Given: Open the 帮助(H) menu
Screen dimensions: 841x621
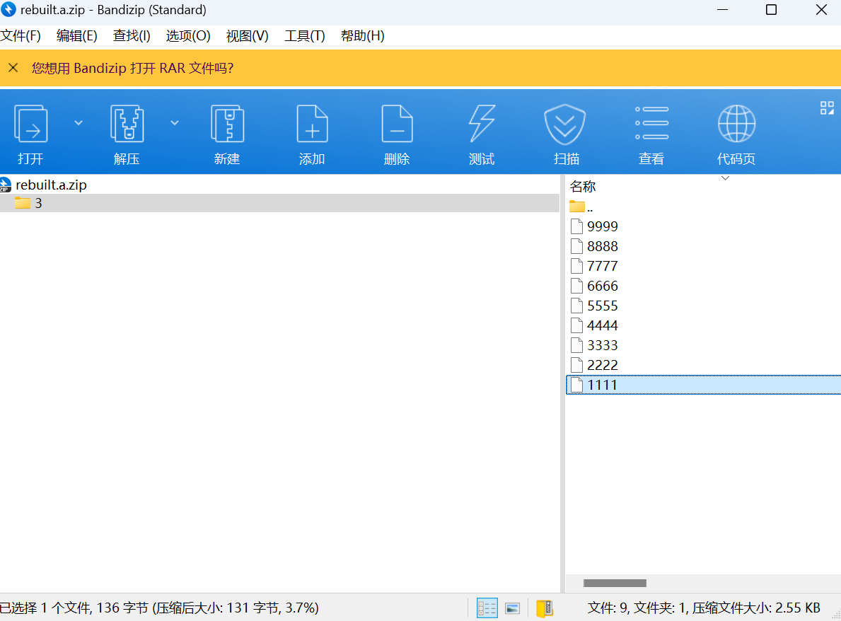Looking at the screenshot, I should tap(363, 36).
